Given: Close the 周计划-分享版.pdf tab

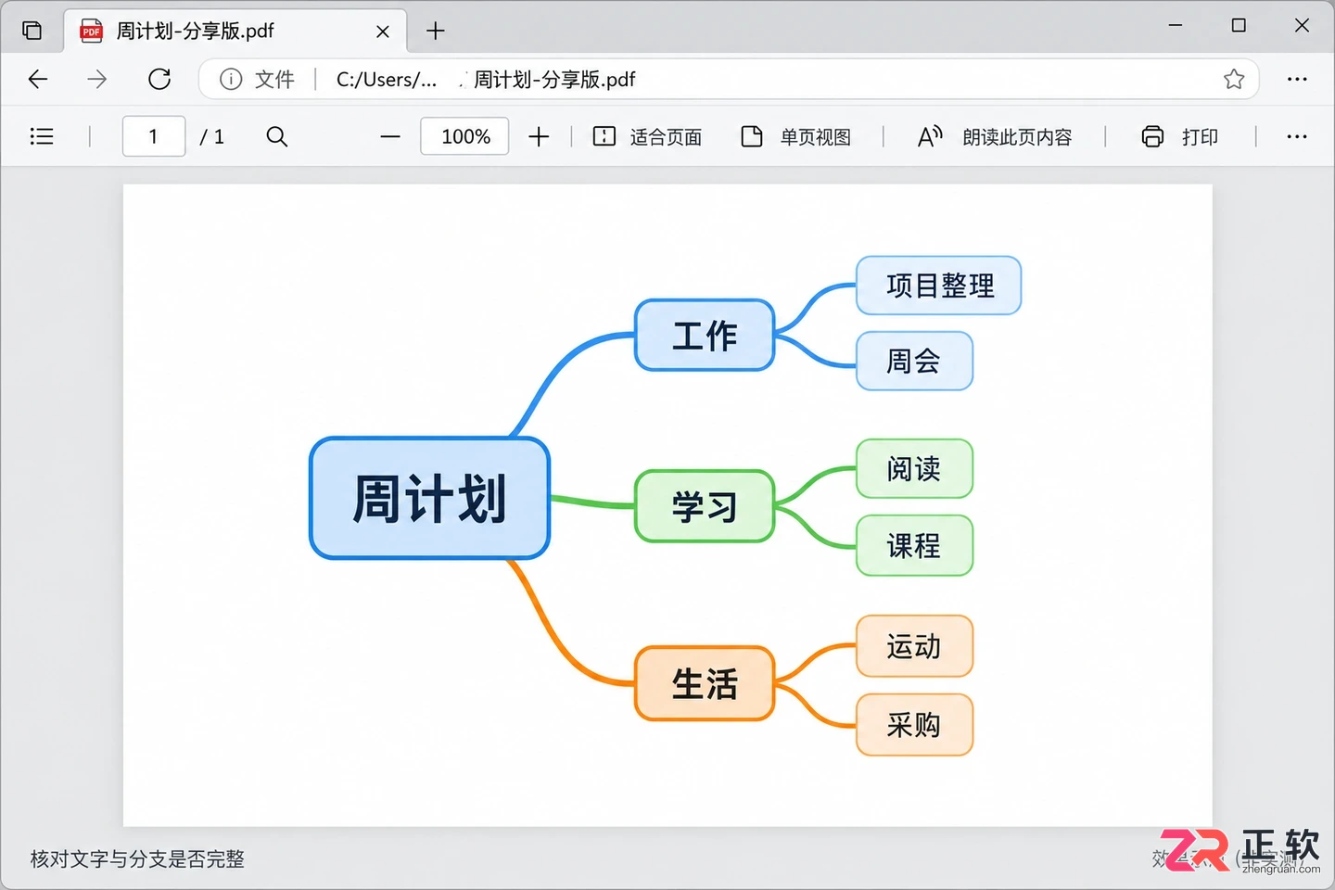Looking at the screenshot, I should tap(383, 32).
